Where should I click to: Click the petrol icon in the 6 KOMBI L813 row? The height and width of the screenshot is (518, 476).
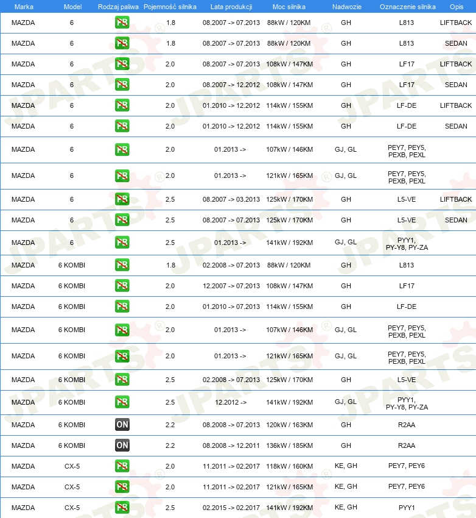[122, 265]
